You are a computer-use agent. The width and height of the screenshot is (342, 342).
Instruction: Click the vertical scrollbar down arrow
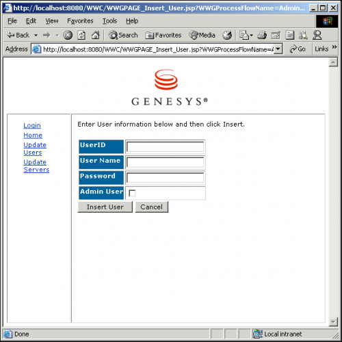click(x=333, y=321)
